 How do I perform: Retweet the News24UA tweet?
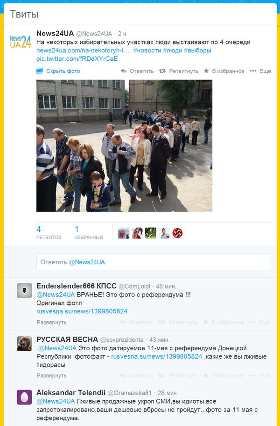pyautogui.click(x=179, y=71)
